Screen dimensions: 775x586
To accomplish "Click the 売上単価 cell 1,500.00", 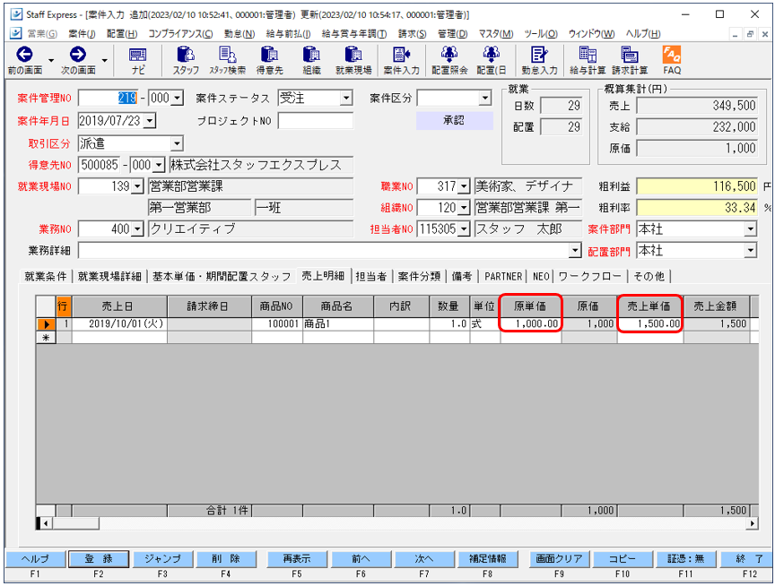I will click(650, 323).
